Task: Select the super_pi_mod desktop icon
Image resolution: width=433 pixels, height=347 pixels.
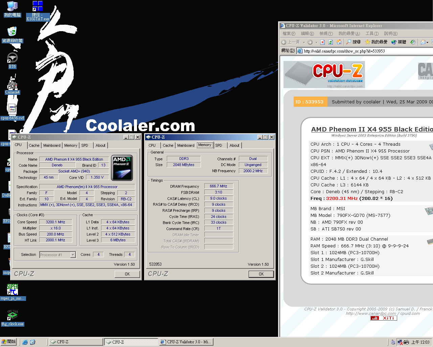Action: 13,292
